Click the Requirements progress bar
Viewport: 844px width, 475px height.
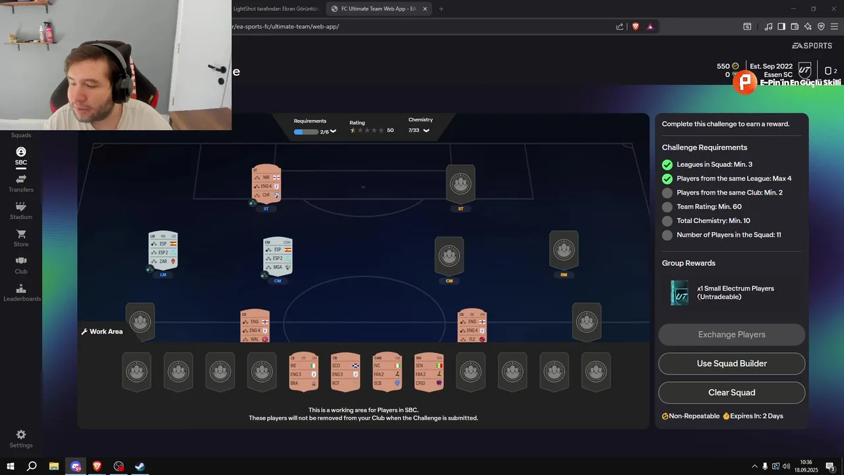click(306, 132)
